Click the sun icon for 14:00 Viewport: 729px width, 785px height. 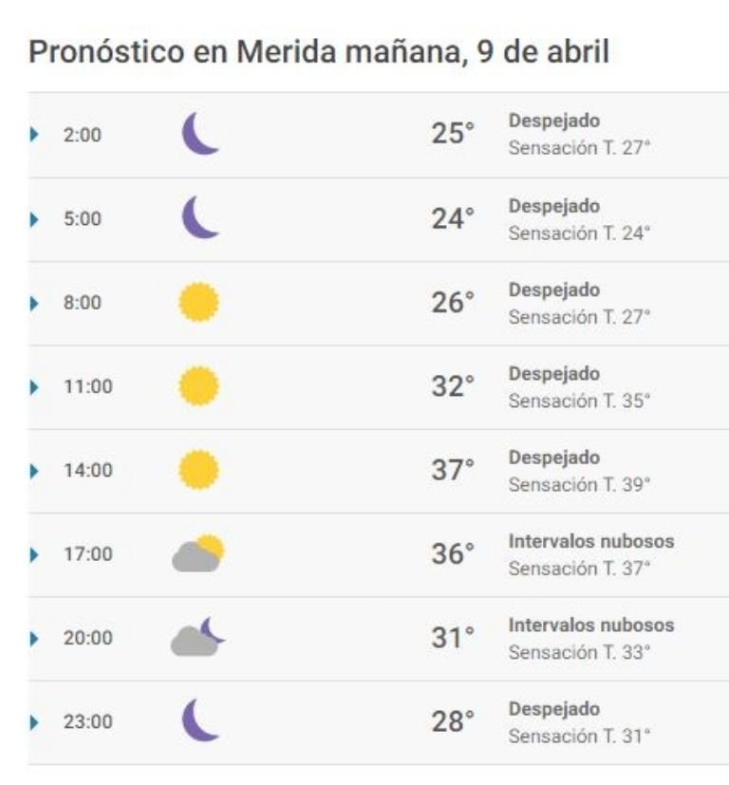[x=198, y=470]
